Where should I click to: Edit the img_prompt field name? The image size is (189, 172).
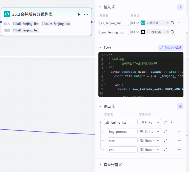pyautogui.click(x=123, y=131)
